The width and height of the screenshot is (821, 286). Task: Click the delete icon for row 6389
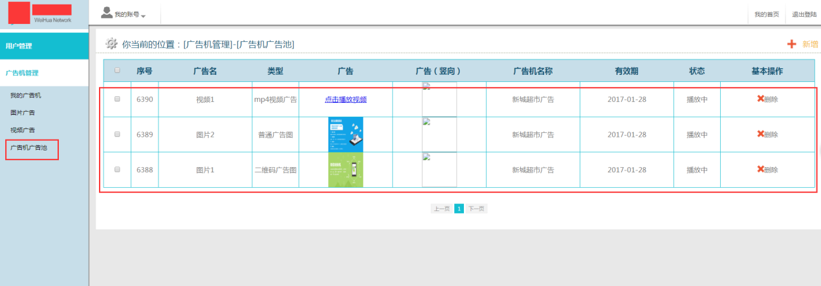coord(761,134)
